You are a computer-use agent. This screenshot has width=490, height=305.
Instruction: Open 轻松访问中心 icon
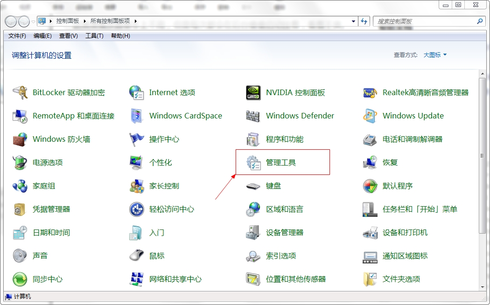137,209
